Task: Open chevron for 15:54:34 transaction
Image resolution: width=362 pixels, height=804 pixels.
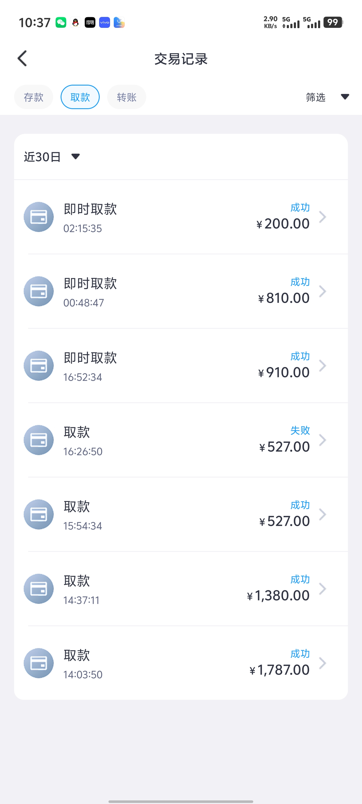Action: tap(323, 514)
